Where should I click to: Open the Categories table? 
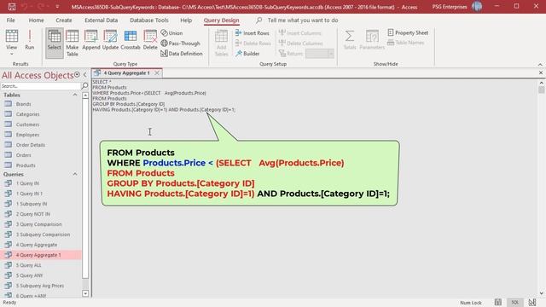coord(27,114)
